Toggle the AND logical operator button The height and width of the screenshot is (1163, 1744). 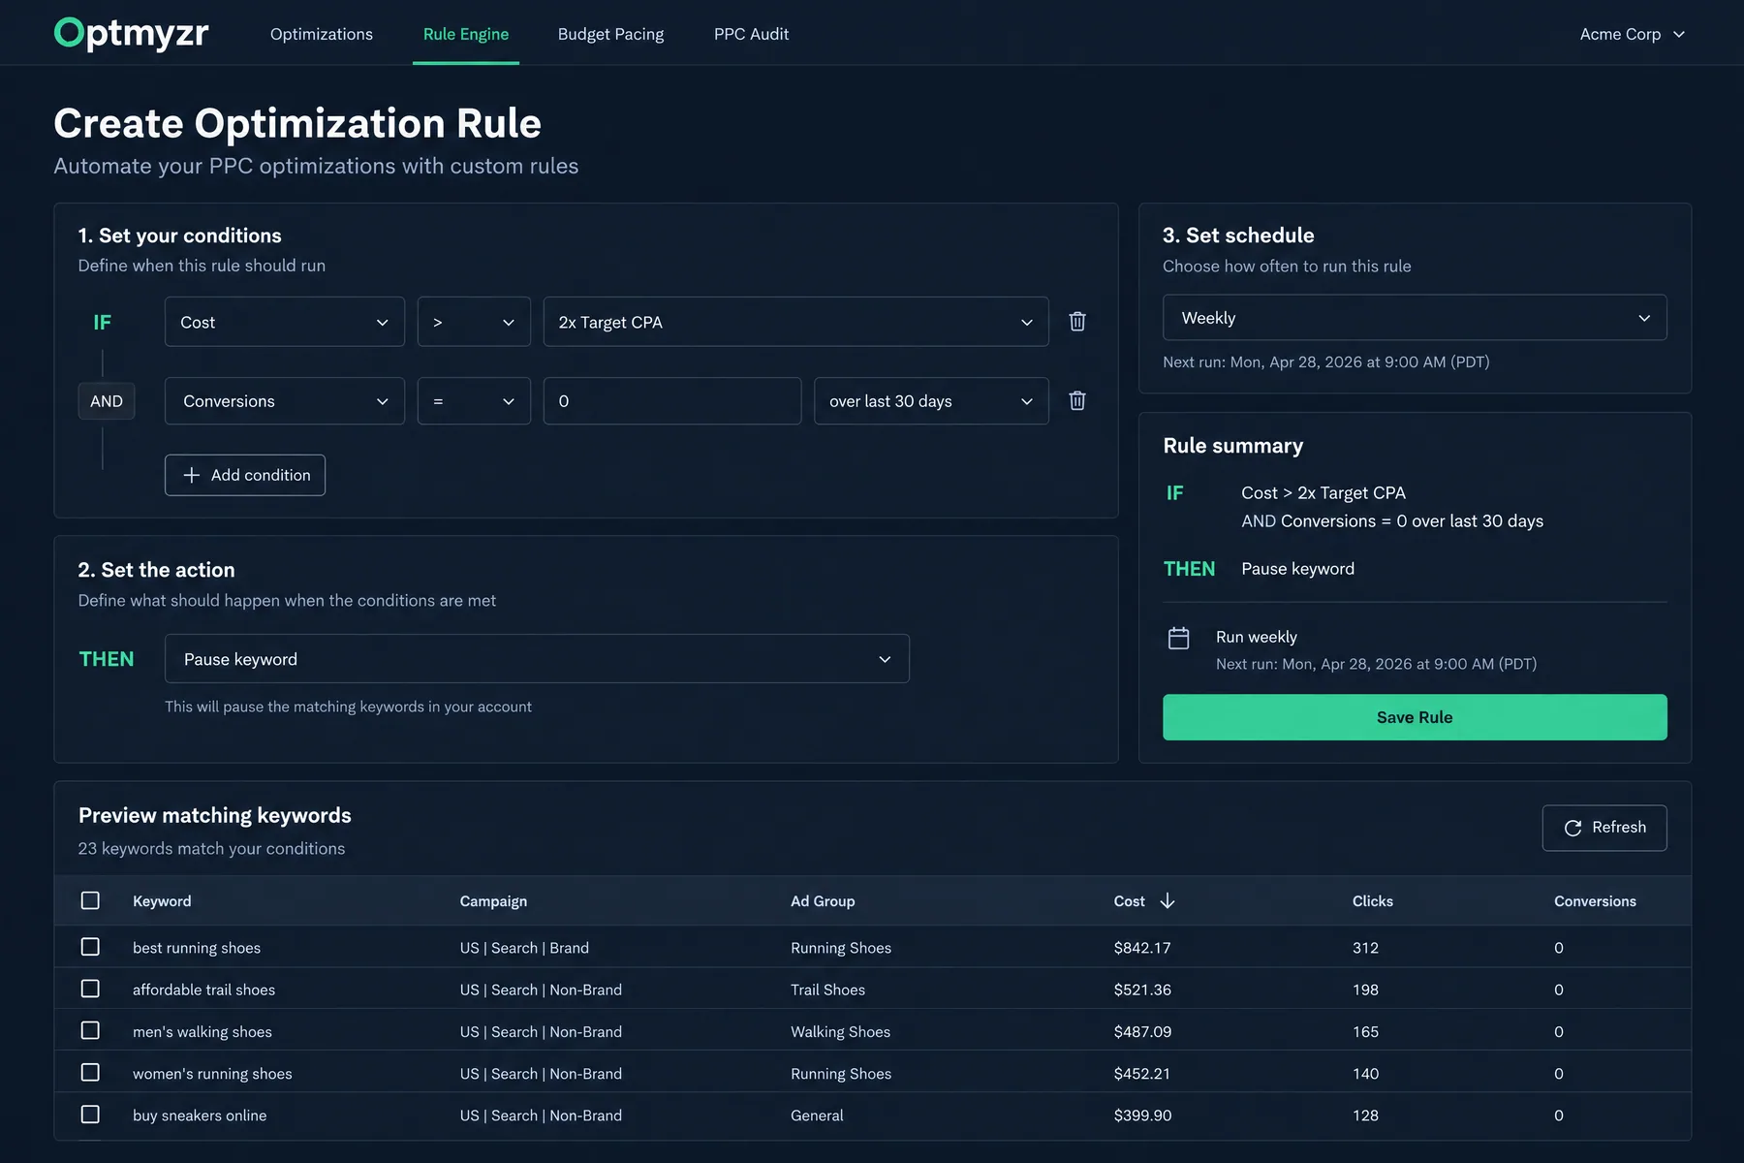coord(107,401)
